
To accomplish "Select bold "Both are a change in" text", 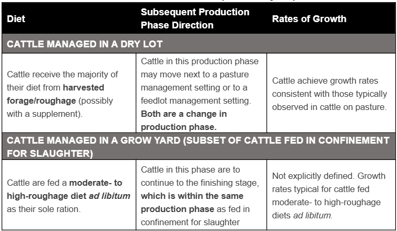I will (184, 114).
